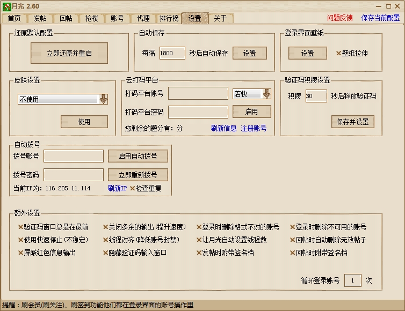Click 立即还原并重启 button

pyautogui.click(x=69, y=54)
